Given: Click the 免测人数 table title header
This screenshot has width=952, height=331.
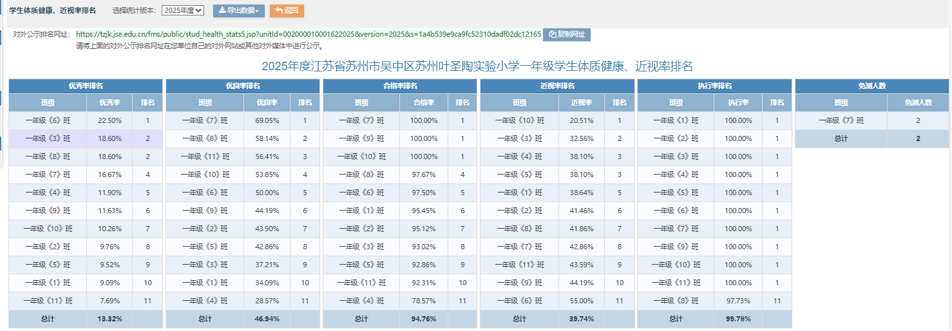Looking at the screenshot, I should [x=871, y=86].
